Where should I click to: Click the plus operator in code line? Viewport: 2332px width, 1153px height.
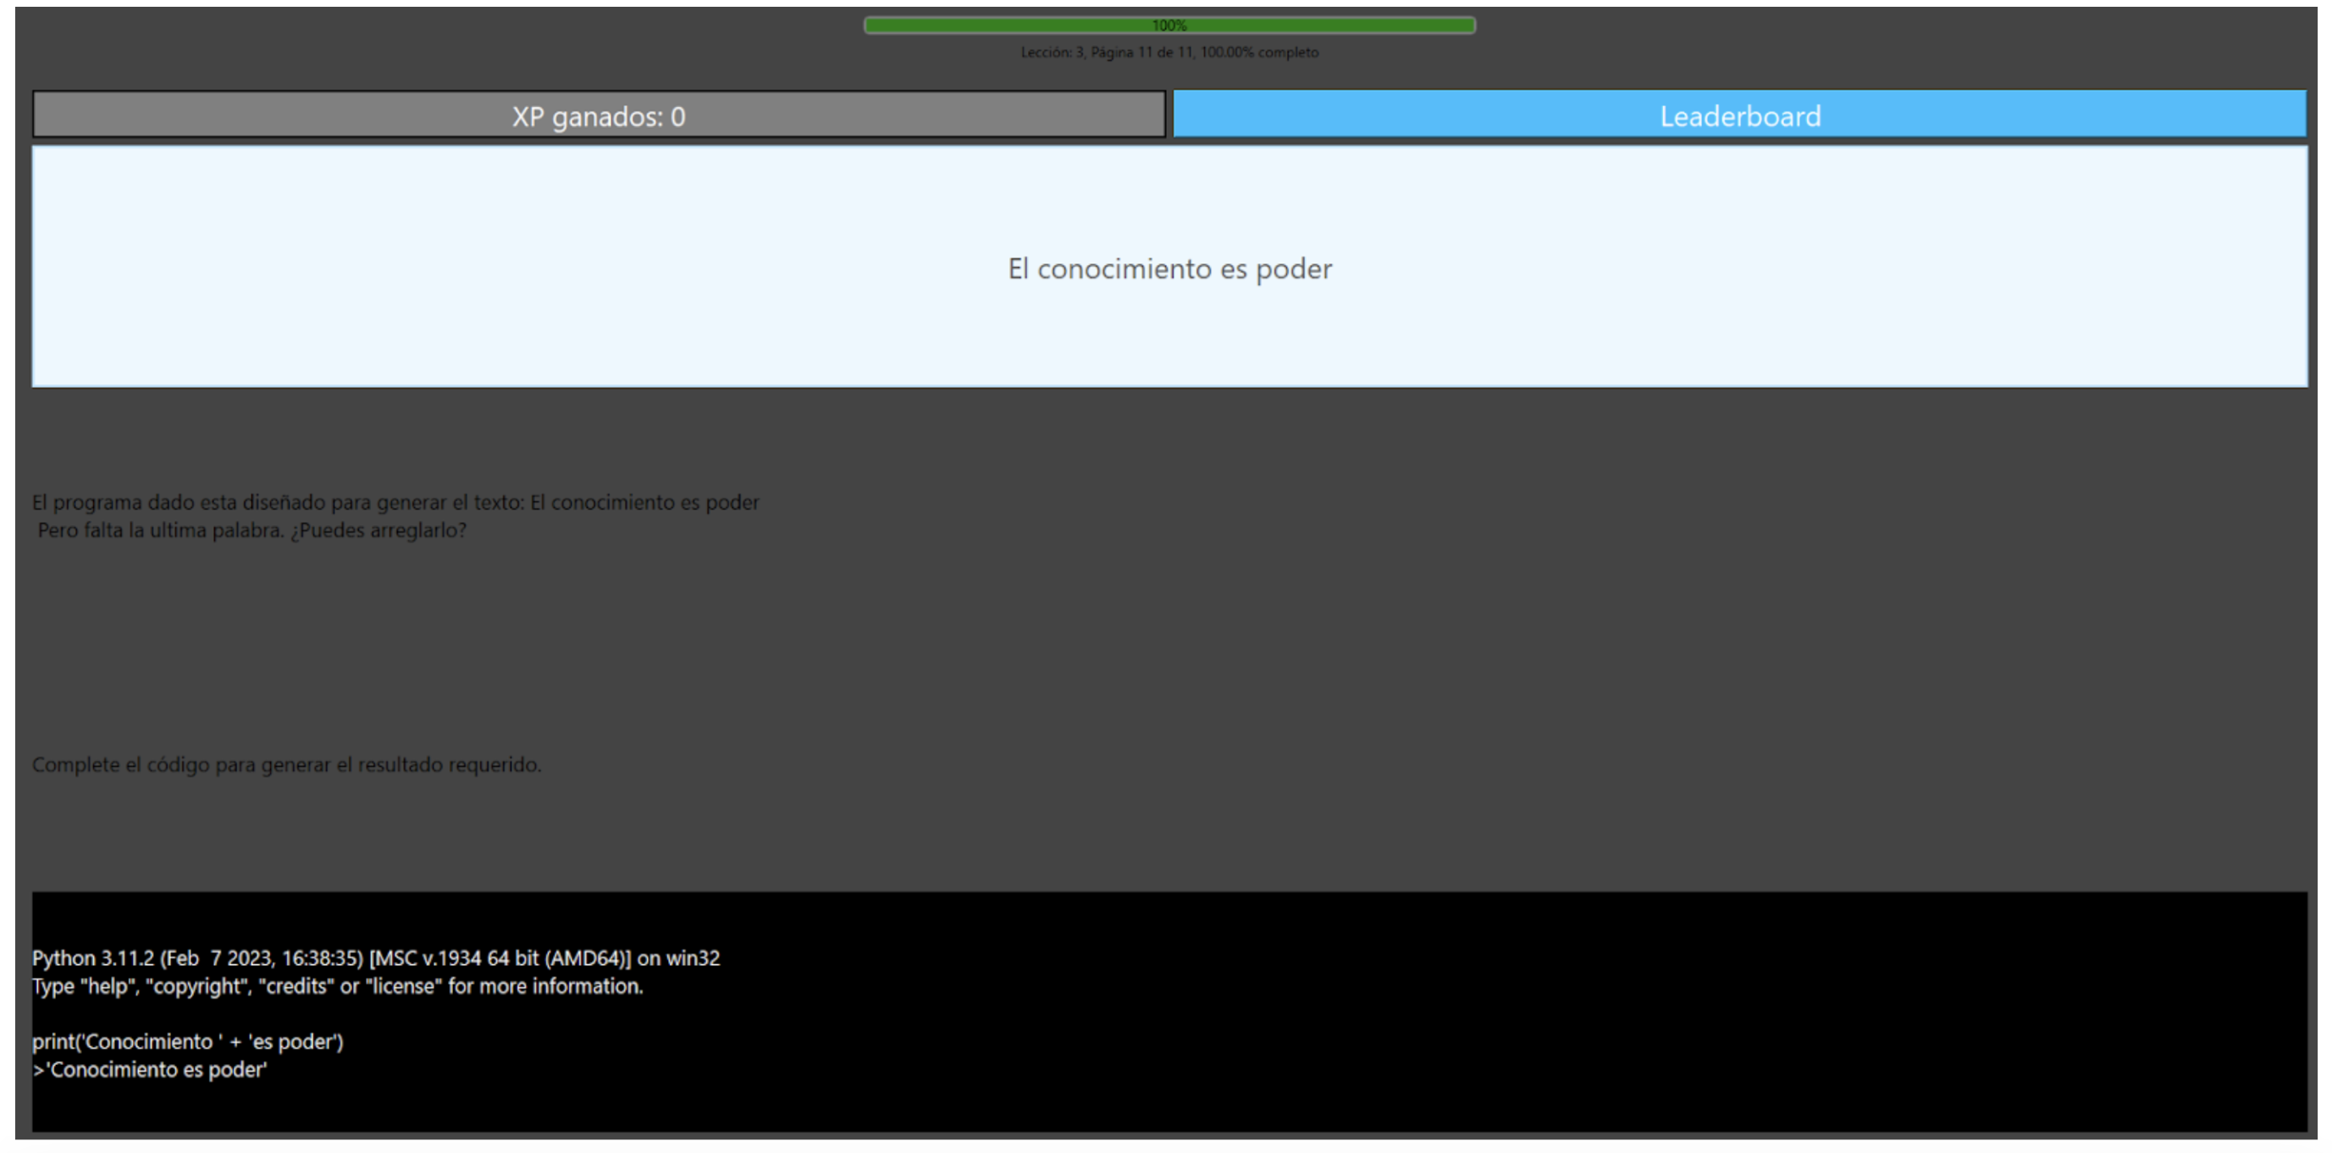click(x=235, y=1043)
